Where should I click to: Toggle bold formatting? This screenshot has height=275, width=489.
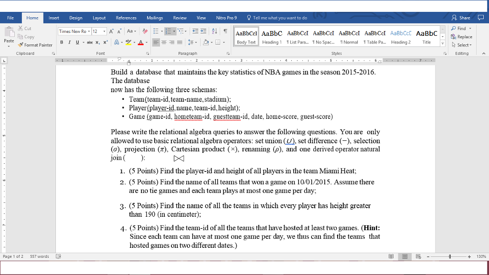[x=62, y=42]
